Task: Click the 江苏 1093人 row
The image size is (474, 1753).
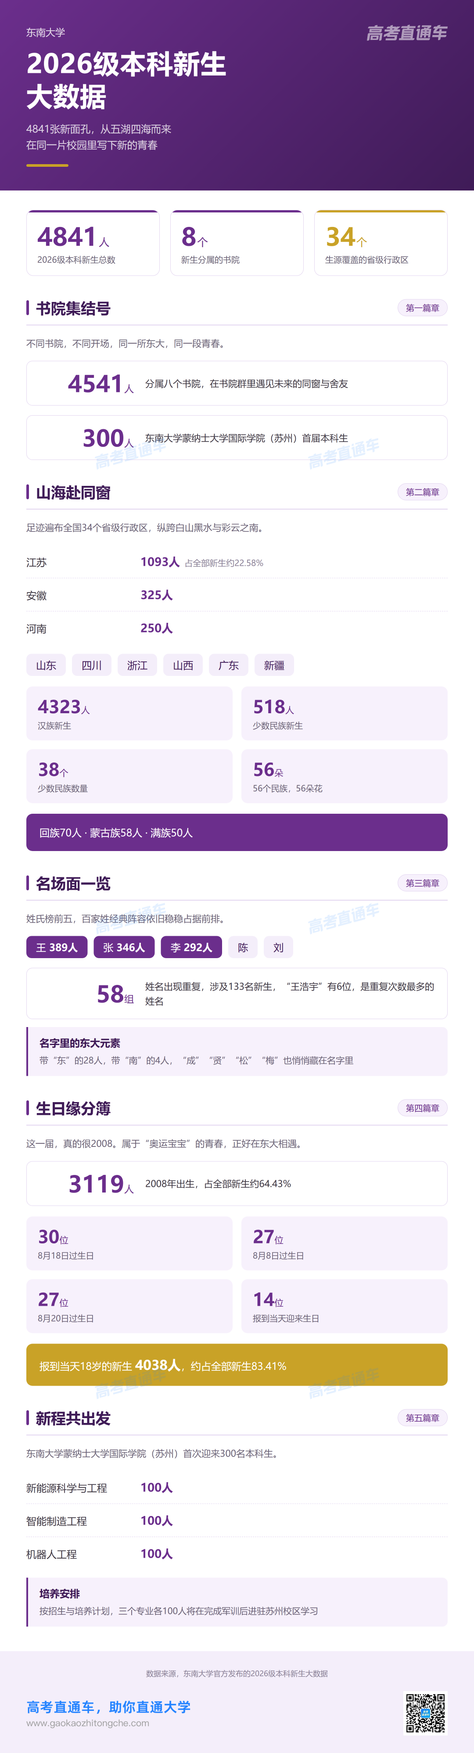Action: point(237,562)
